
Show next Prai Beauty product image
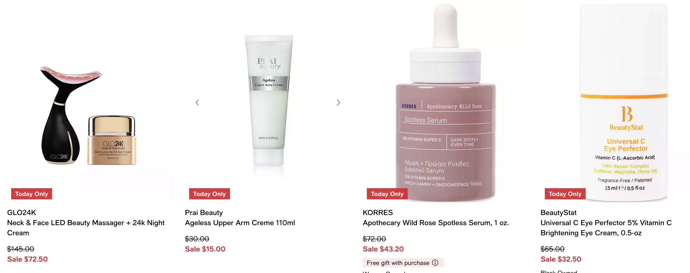tap(338, 103)
